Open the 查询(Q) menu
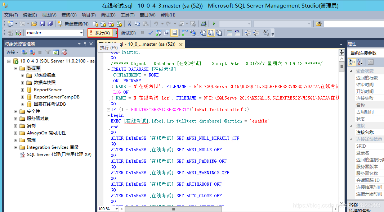 pyautogui.click(x=69, y=15)
